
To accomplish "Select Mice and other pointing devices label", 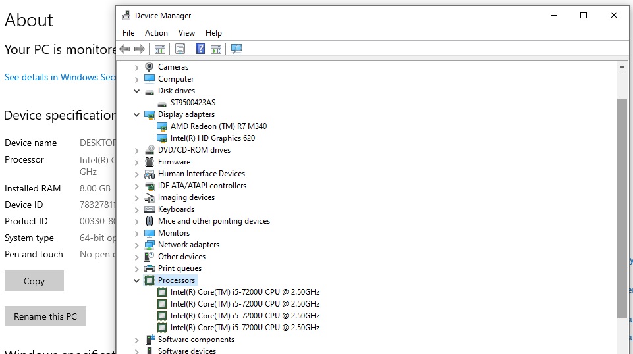I will click(214, 221).
